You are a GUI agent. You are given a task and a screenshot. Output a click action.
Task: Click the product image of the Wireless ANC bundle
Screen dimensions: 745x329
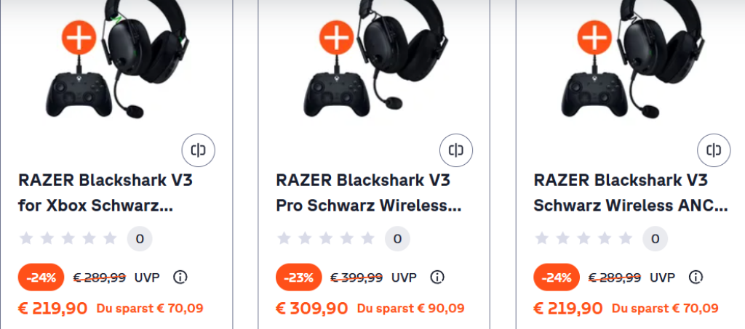633,60
